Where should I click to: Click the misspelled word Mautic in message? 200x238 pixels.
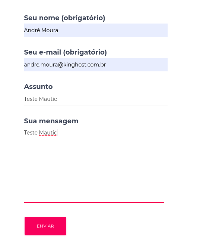[x=48, y=133]
